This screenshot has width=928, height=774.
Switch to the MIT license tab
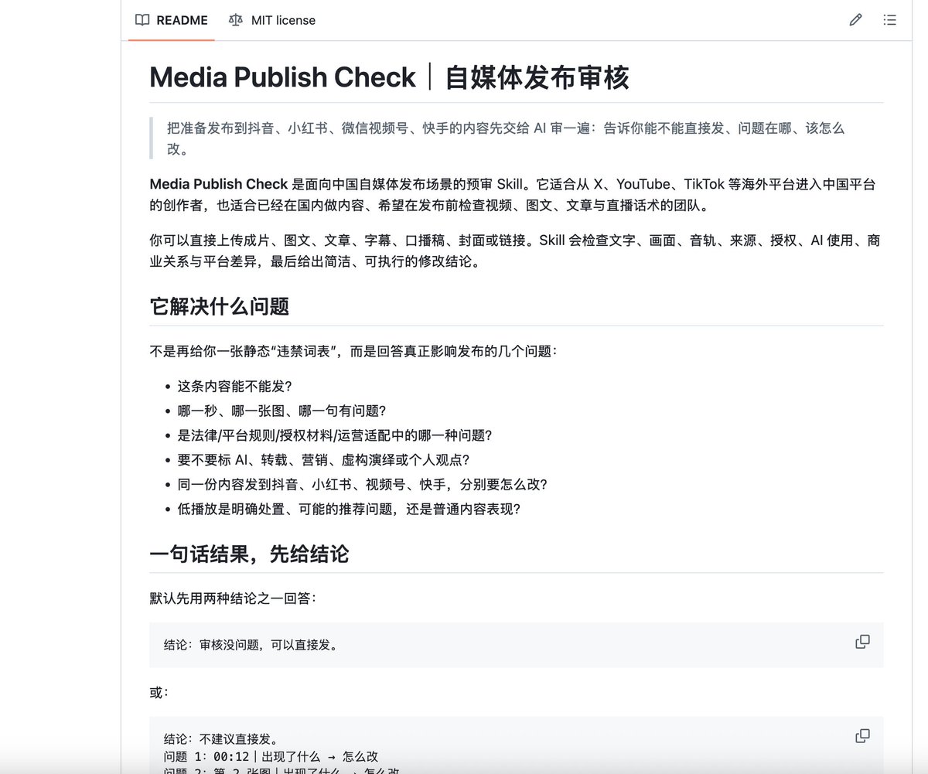tap(272, 20)
